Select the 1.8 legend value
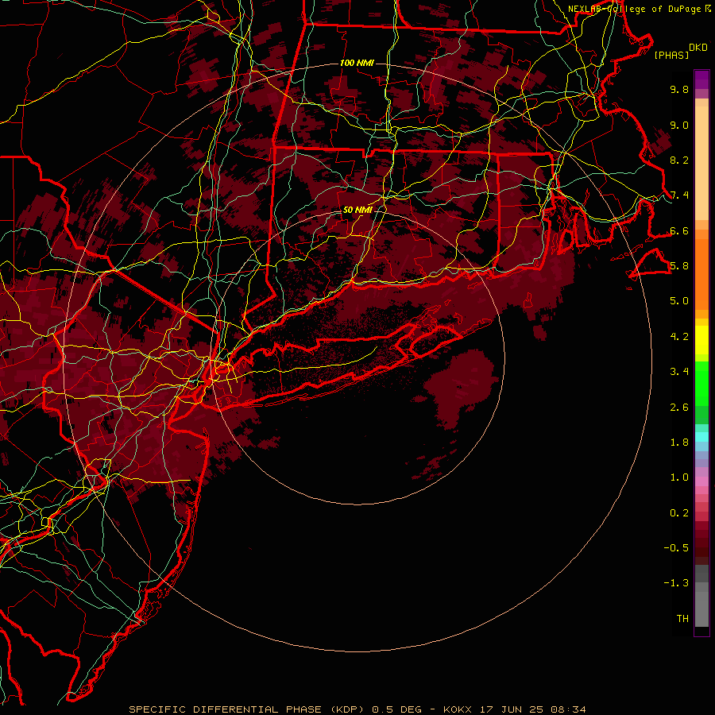This screenshot has width=715, height=715. coord(679,443)
